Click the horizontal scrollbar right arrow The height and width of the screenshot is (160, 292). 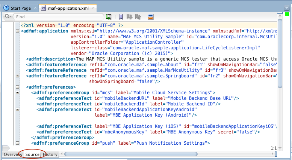pyautogui.click(x=272, y=154)
